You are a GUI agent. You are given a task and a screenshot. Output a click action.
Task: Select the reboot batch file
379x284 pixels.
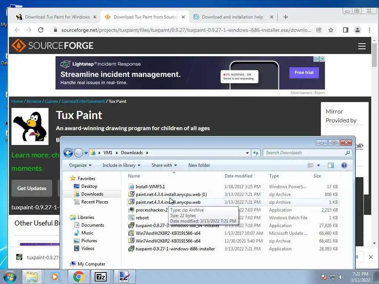[x=142, y=217]
